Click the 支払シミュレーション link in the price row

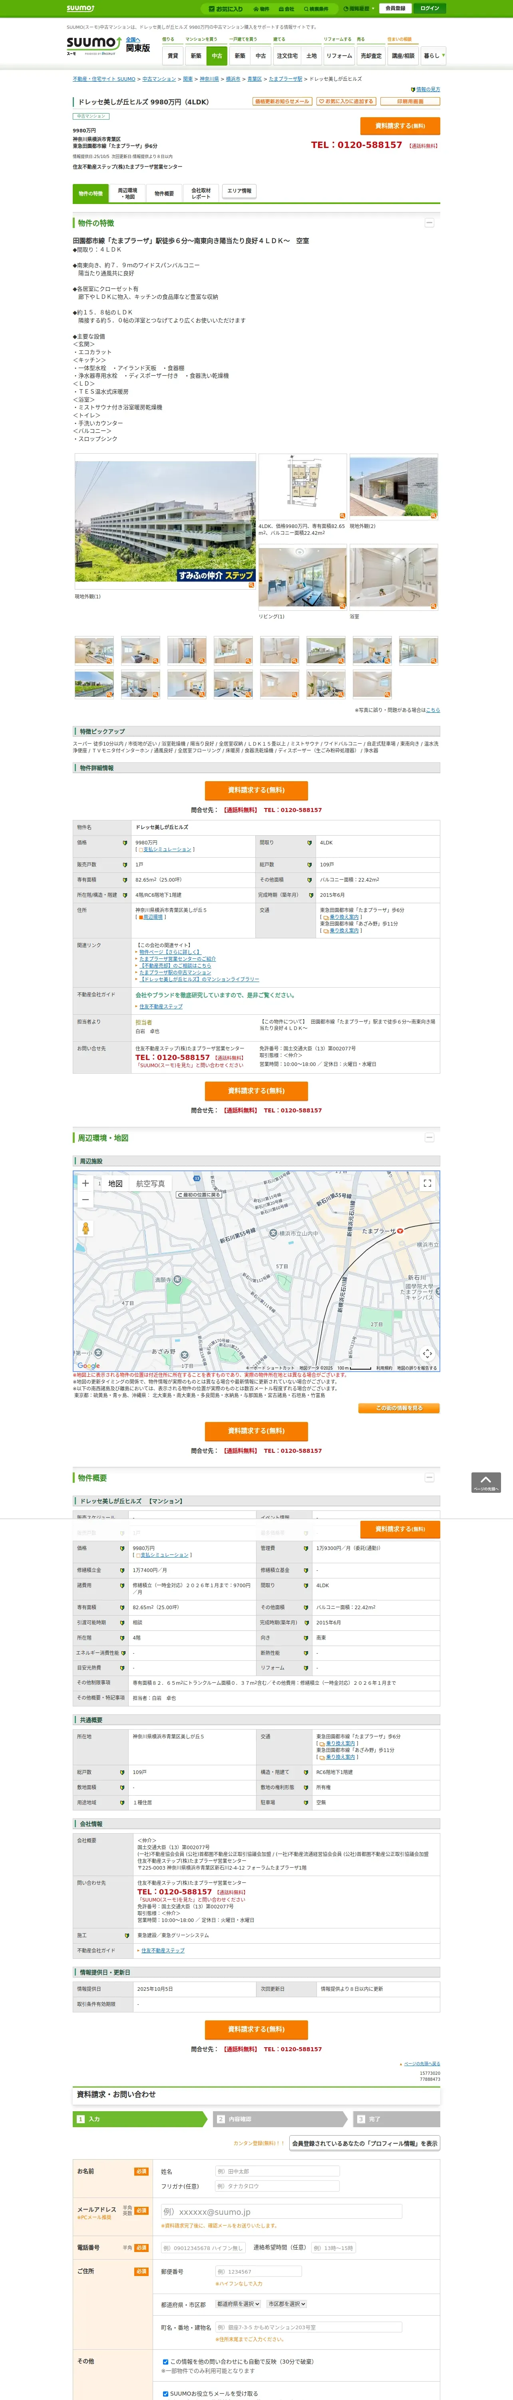pyautogui.click(x=167, y=850)
